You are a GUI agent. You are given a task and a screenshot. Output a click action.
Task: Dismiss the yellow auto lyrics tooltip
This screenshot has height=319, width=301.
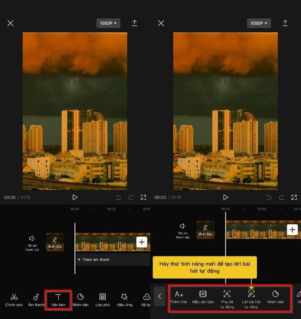[205, 267]
